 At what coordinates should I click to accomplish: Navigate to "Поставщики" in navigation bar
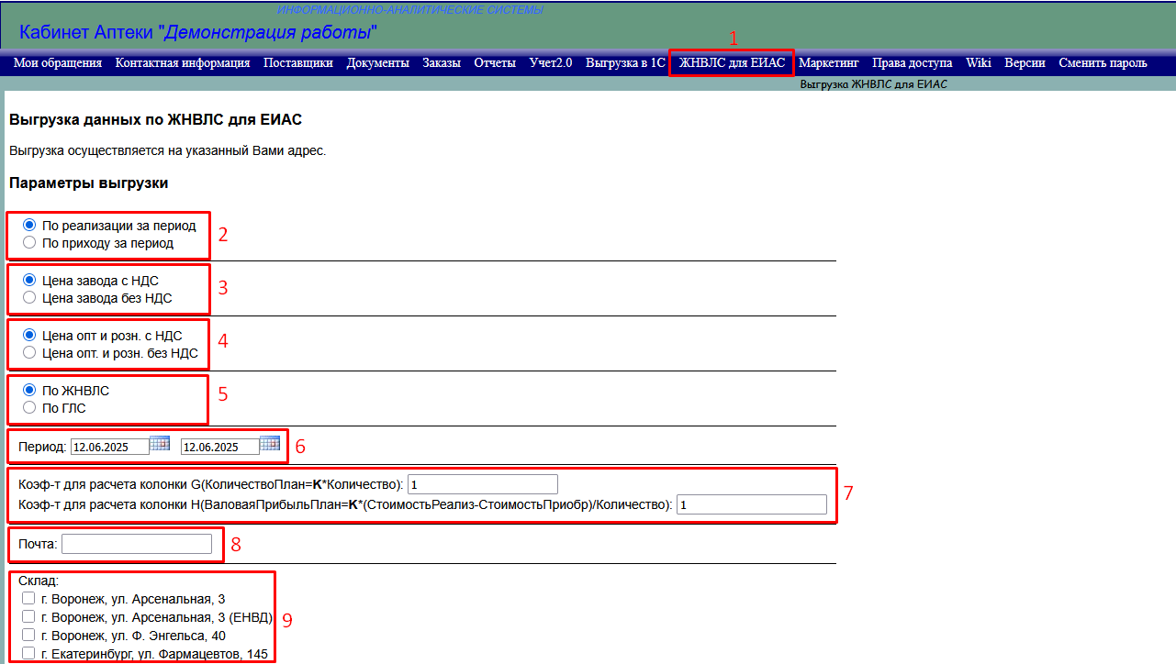297,63
